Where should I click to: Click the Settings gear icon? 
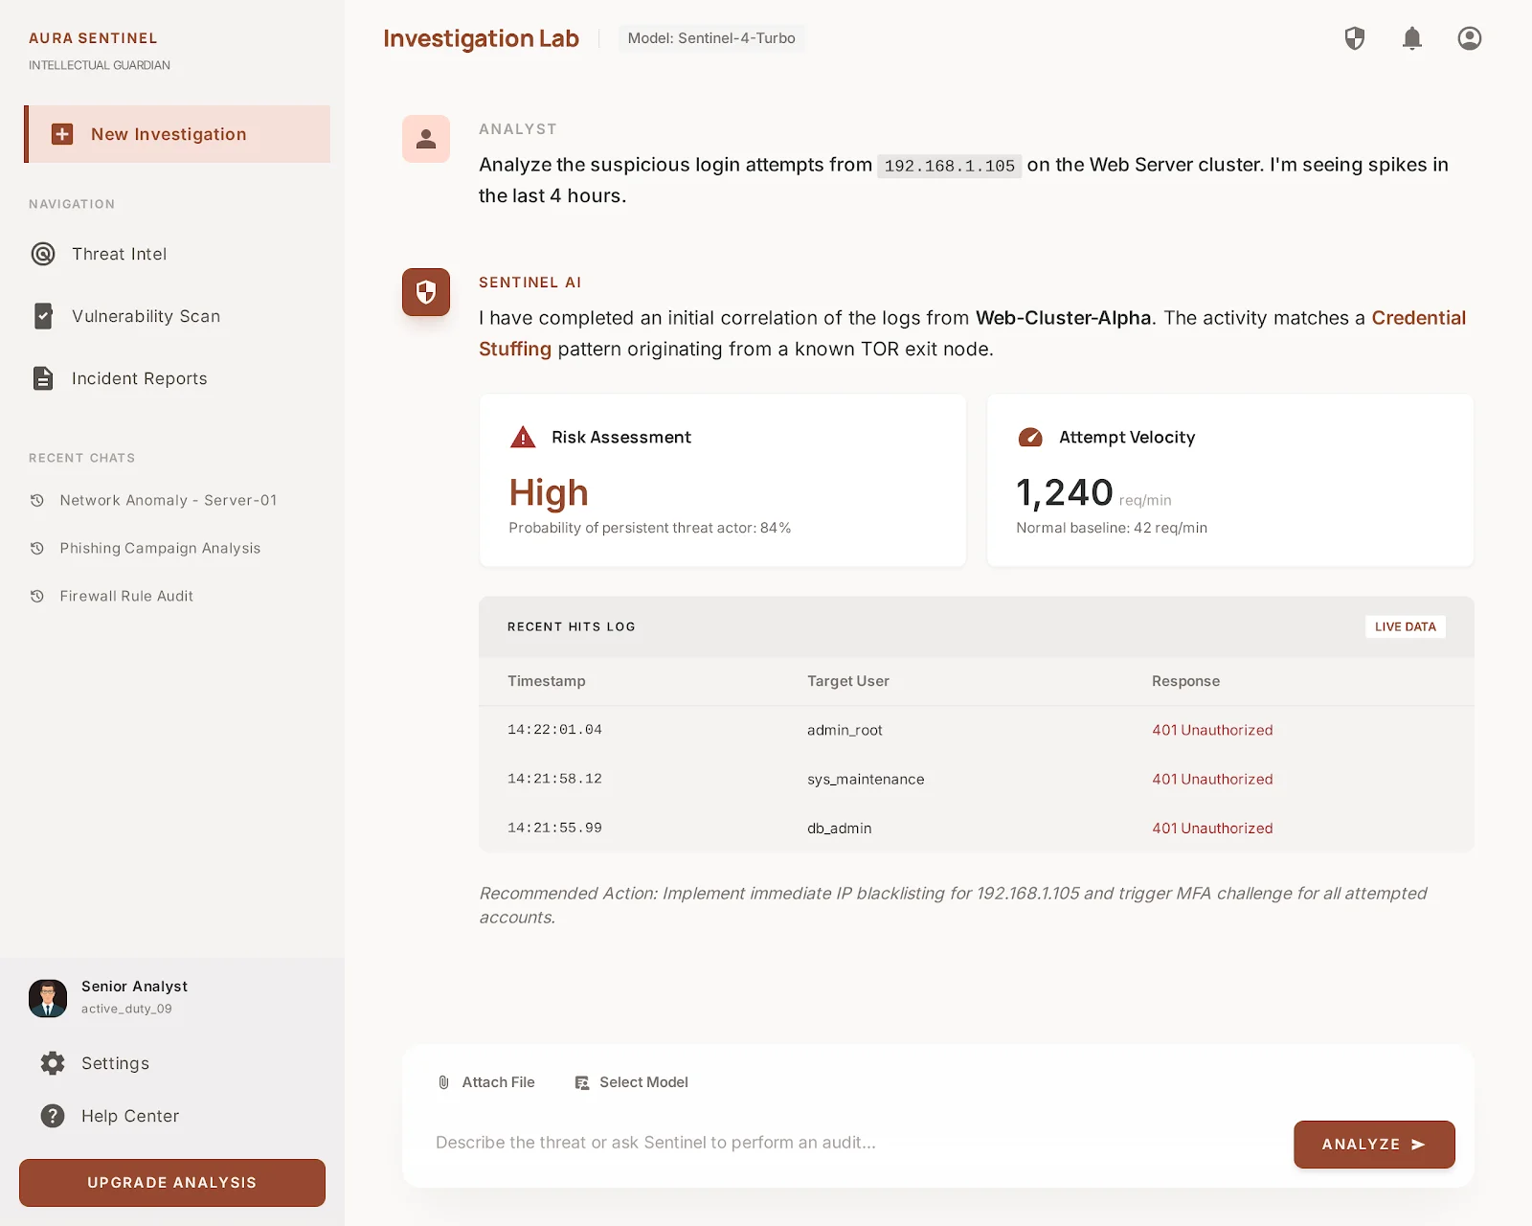pos(53,1063)
